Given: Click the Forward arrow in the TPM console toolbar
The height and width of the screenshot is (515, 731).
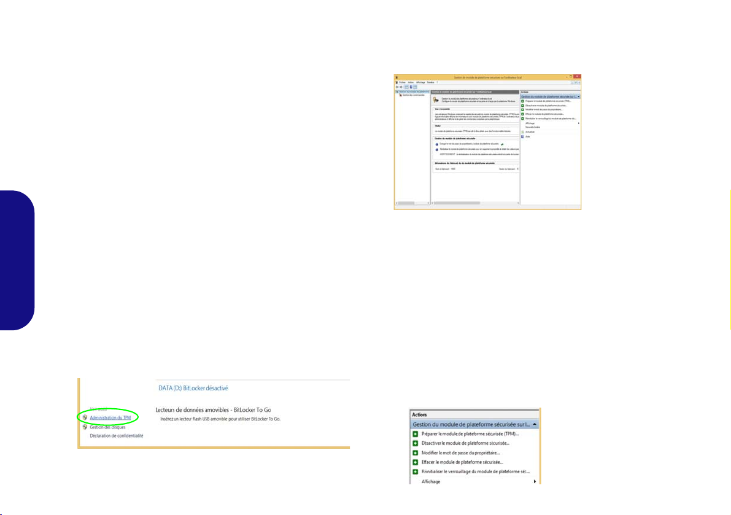Looking at the screenshot, I should tap(401, 87).
